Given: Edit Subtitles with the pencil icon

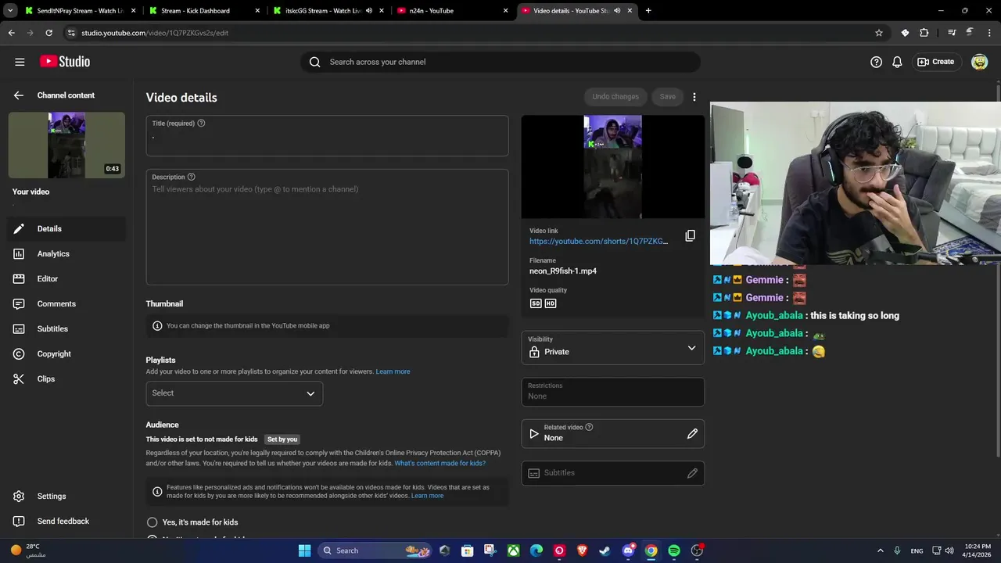Looking at the screenshot, I should coord(692,473).
